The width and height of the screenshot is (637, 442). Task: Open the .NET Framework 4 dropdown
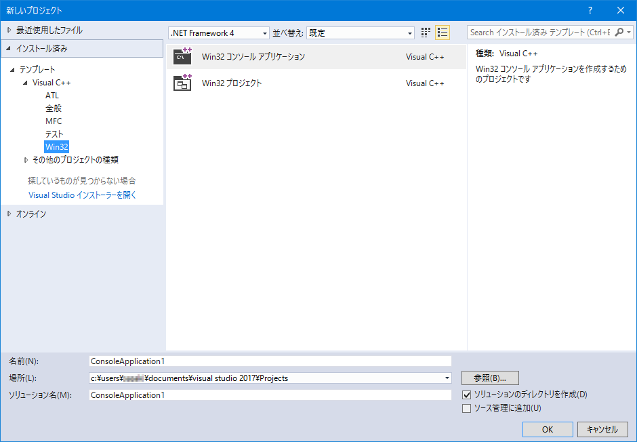[x=264, y=33]
